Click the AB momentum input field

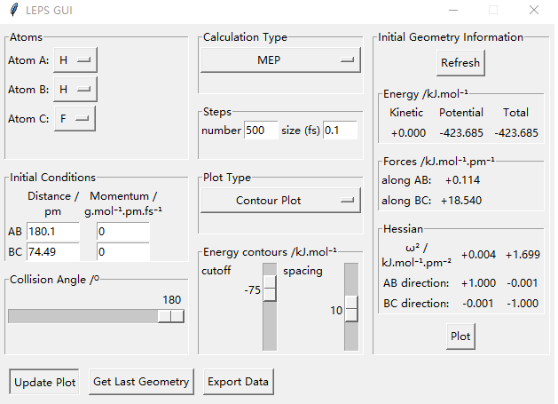click(122, 232)
